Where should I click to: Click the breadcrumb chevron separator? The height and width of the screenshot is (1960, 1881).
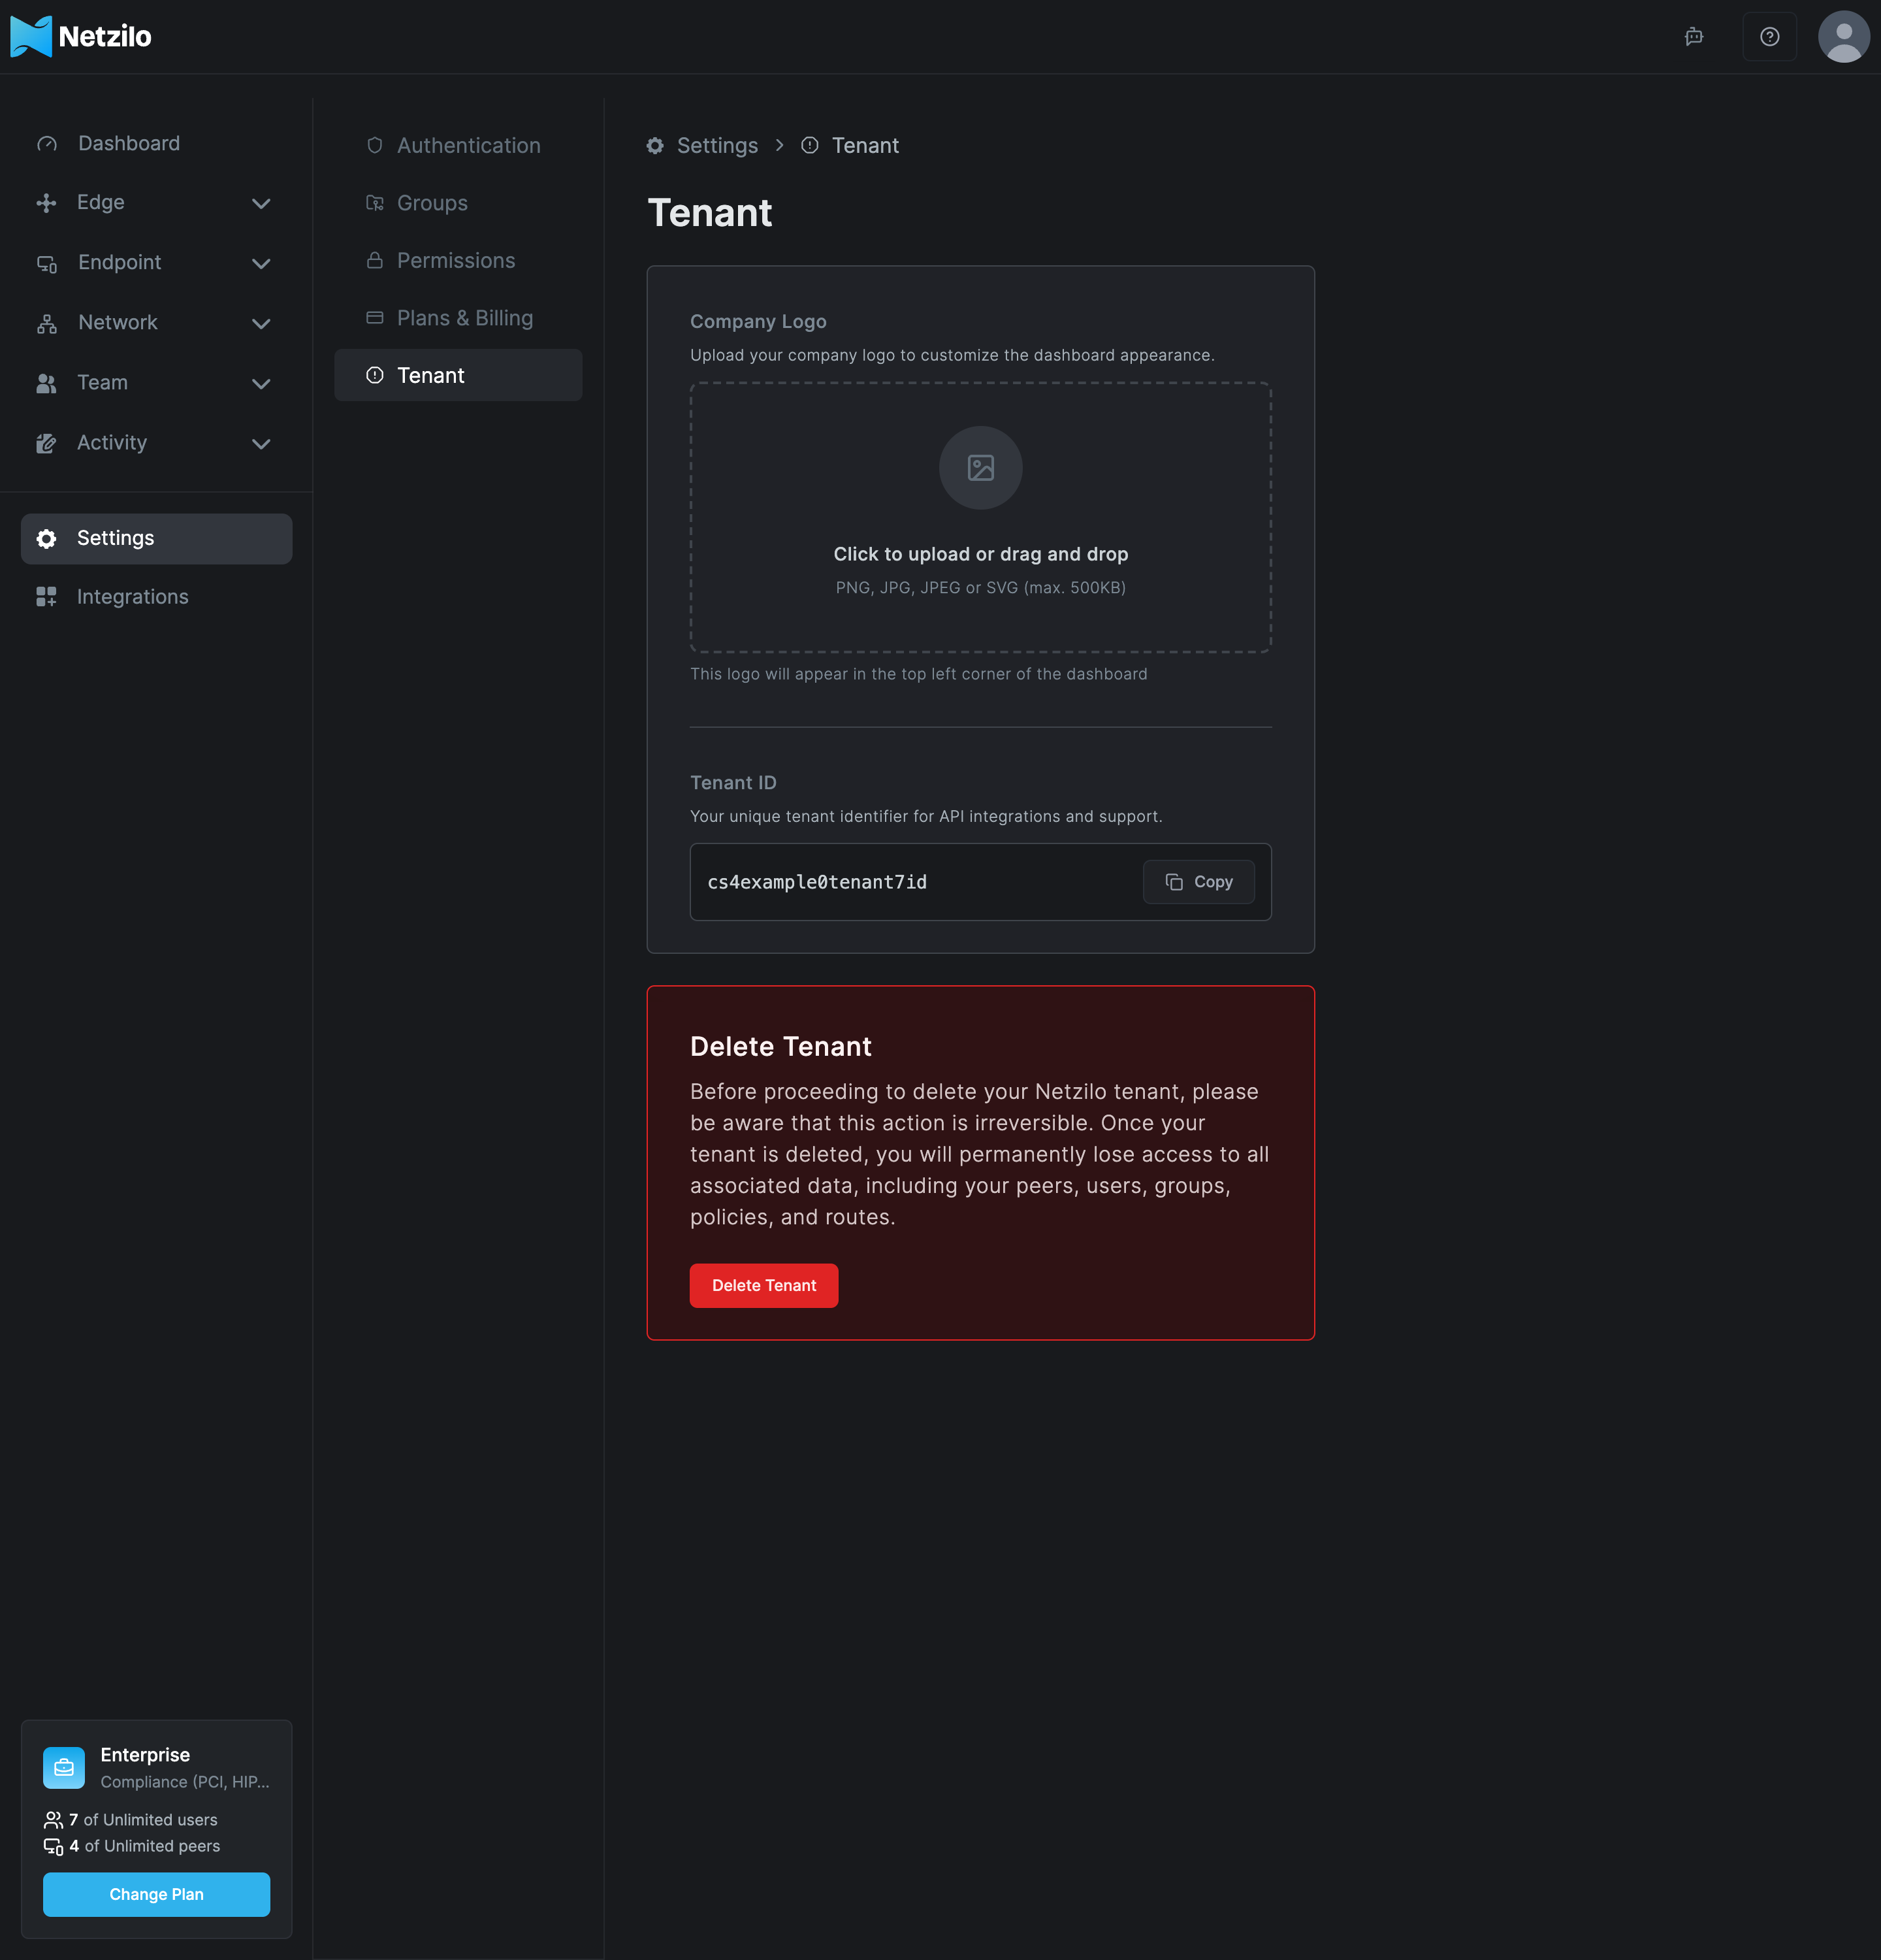[x=780, y=146]
